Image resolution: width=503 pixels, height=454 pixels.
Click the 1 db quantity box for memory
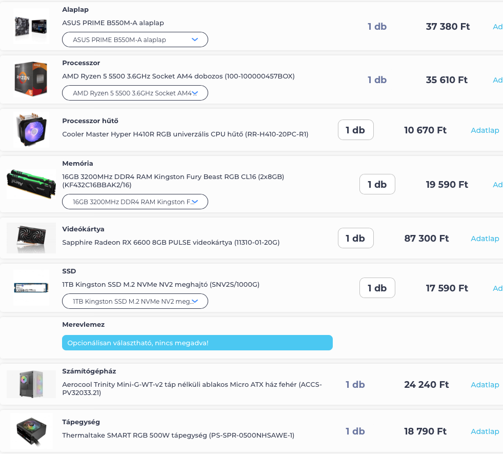pyautogui.click(x=377, y=184)
